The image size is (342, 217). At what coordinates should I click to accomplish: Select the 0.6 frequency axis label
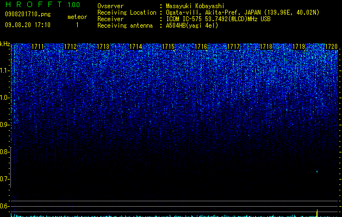coord(4,206)
